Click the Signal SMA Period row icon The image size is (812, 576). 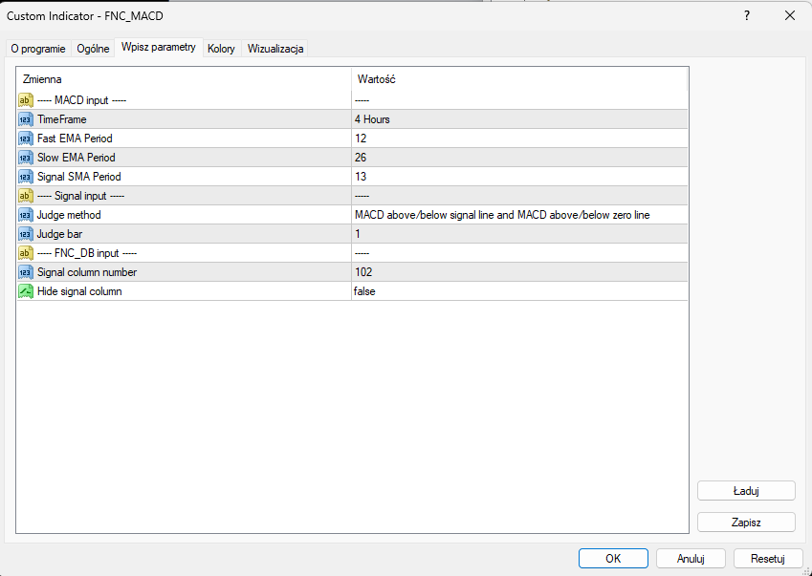(26, 177)
